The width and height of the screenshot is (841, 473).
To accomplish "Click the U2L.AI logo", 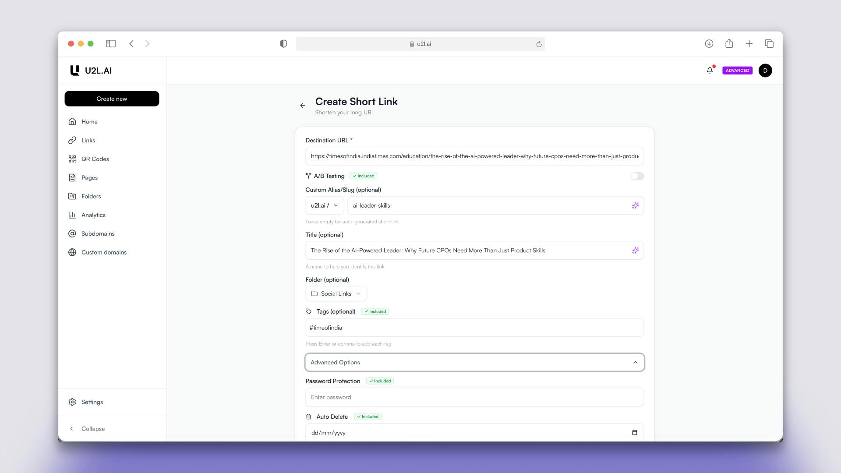I will click(x=91, y=71).
